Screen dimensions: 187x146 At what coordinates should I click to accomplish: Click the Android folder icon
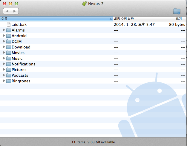[x=9, y=36]
